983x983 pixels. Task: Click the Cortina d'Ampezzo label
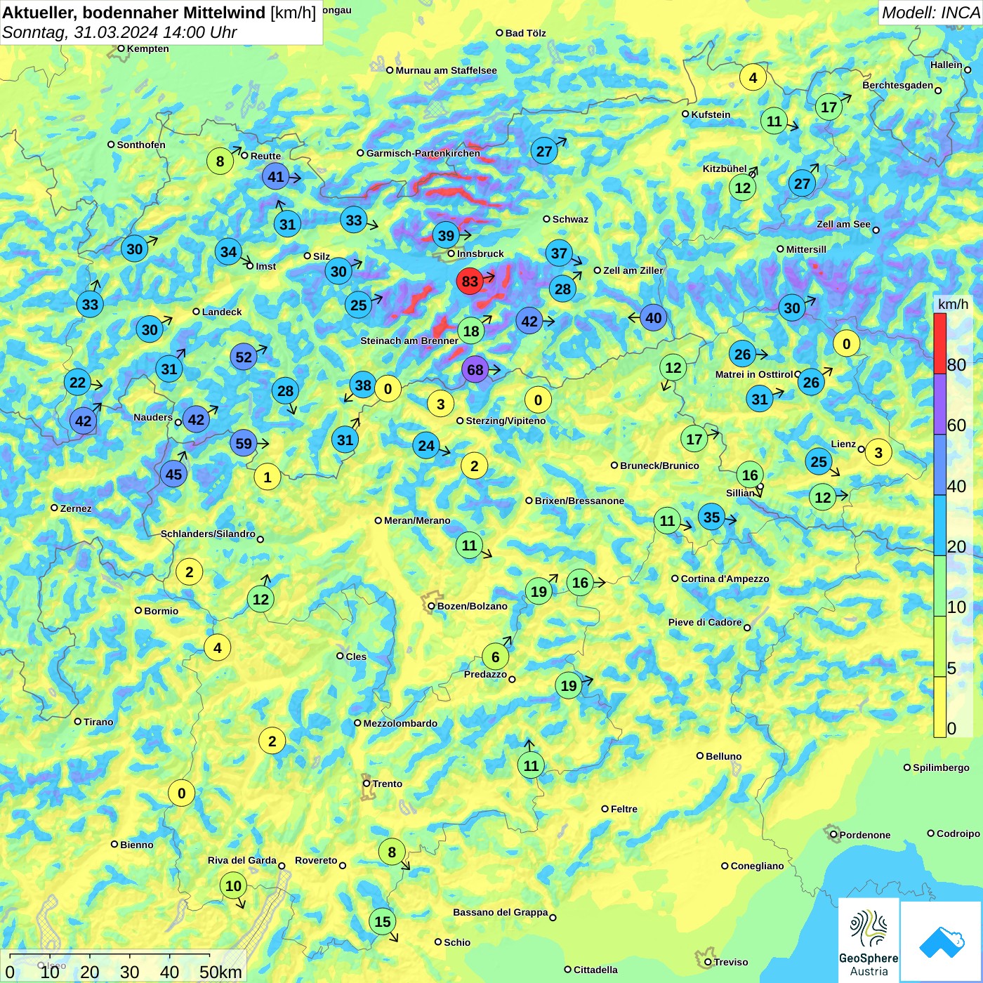(x=725, y=579)
